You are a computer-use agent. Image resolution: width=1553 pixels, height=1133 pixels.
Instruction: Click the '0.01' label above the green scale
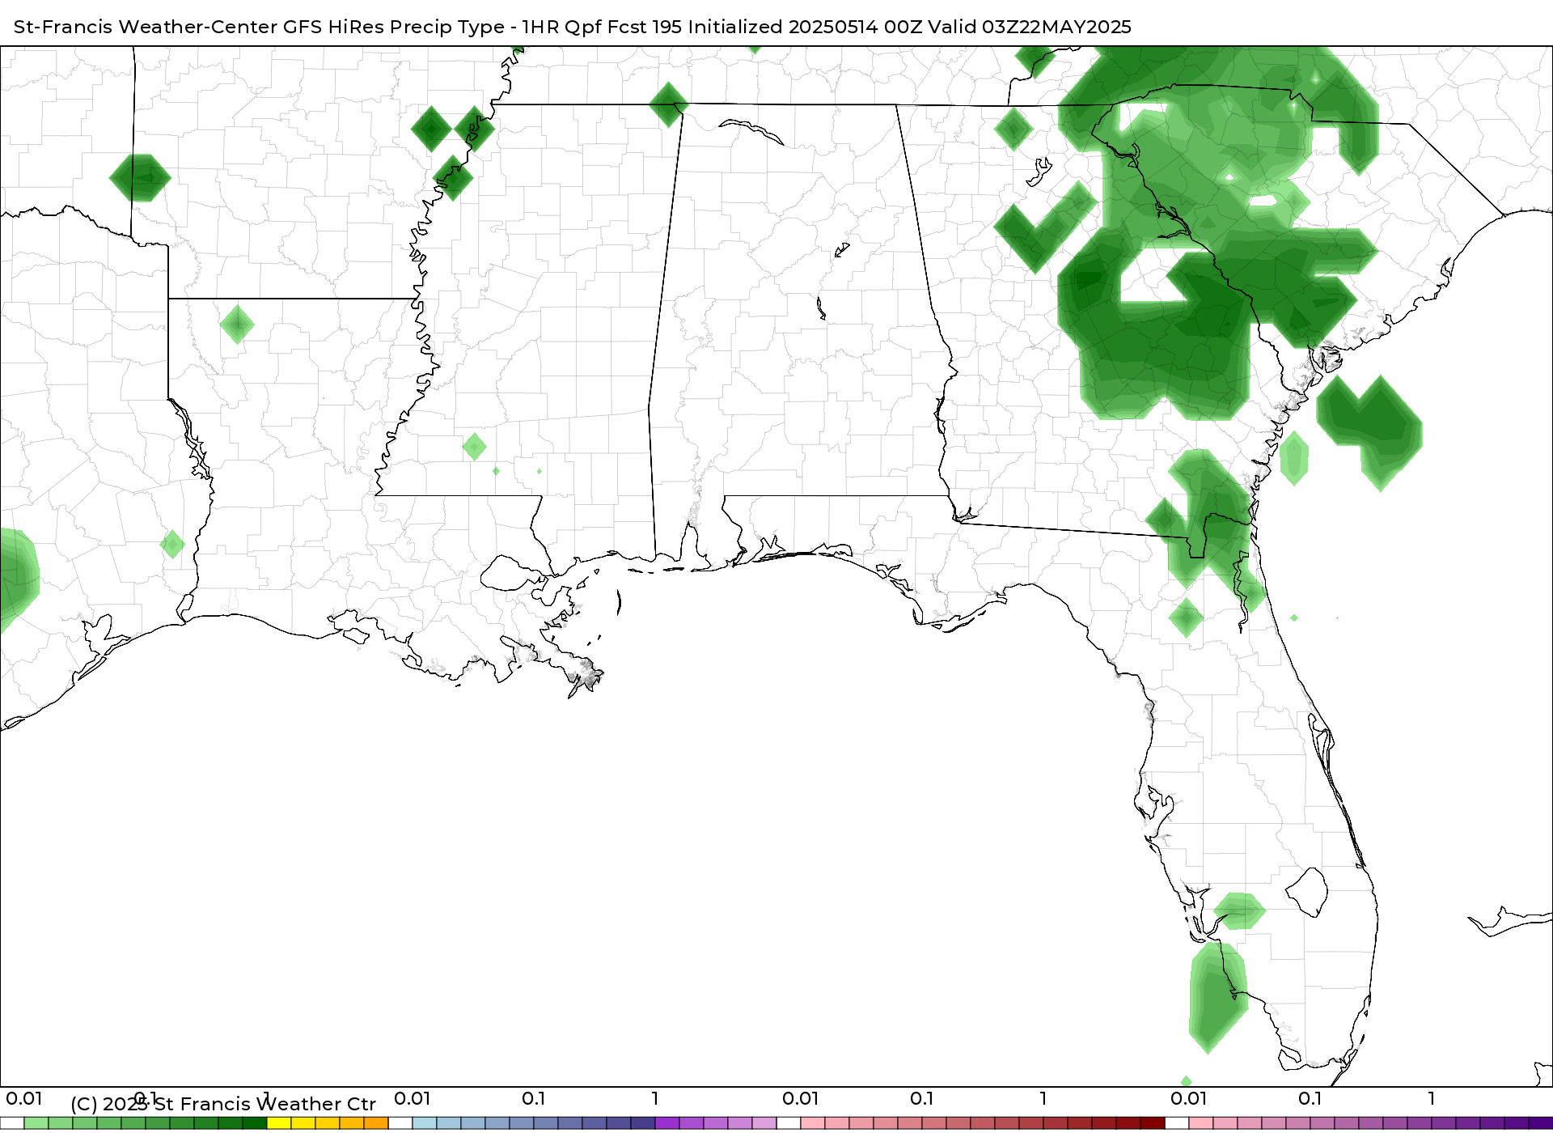[24, 1099]
